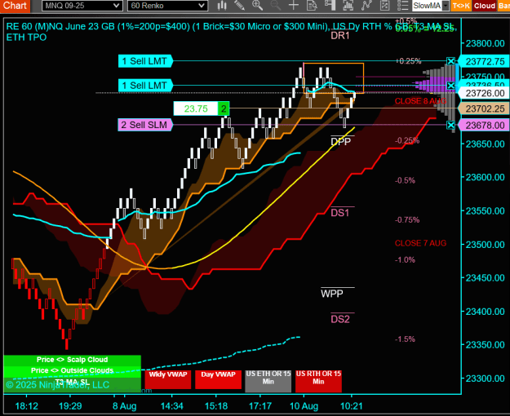Viewport: 510px width, 416px height.
Task: Open the Data Box icon
Action: click(x=313, y=6)
